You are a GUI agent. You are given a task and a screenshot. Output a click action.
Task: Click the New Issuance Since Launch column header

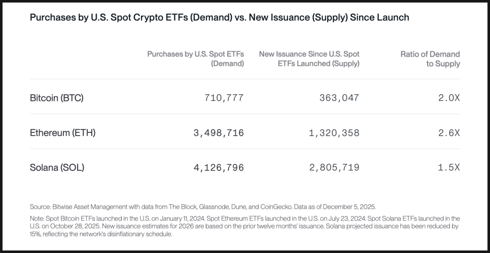[309, 59]
